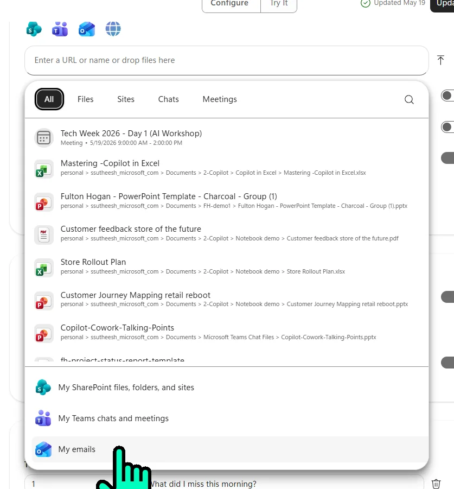The image size is (454, 489).
Task: Open the search magnifier in picker
Action: [409, 99]
